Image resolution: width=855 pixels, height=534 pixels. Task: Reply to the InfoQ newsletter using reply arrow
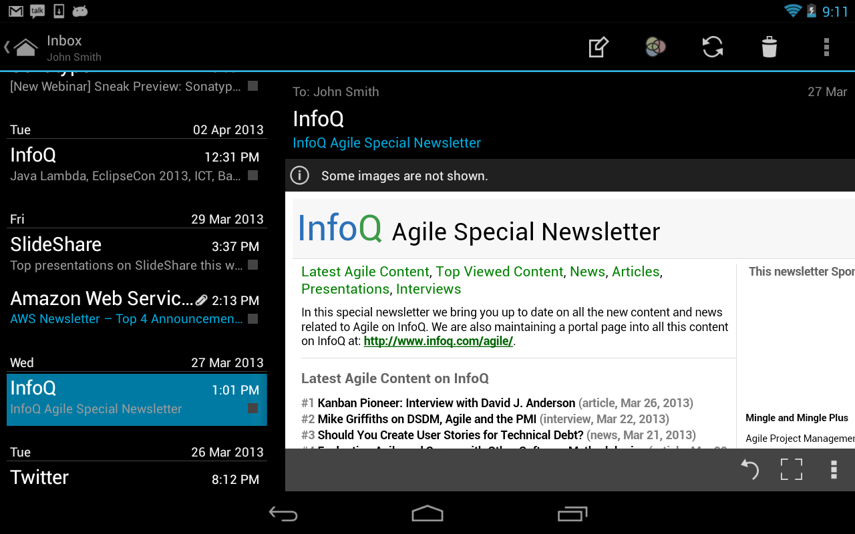749,469
